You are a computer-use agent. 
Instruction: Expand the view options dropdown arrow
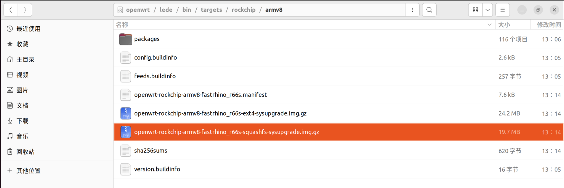click(488, 10)
